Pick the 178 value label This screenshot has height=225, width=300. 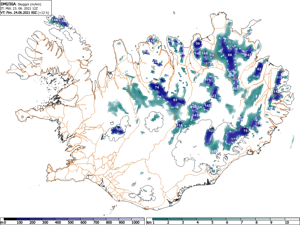tap(209, 63)
